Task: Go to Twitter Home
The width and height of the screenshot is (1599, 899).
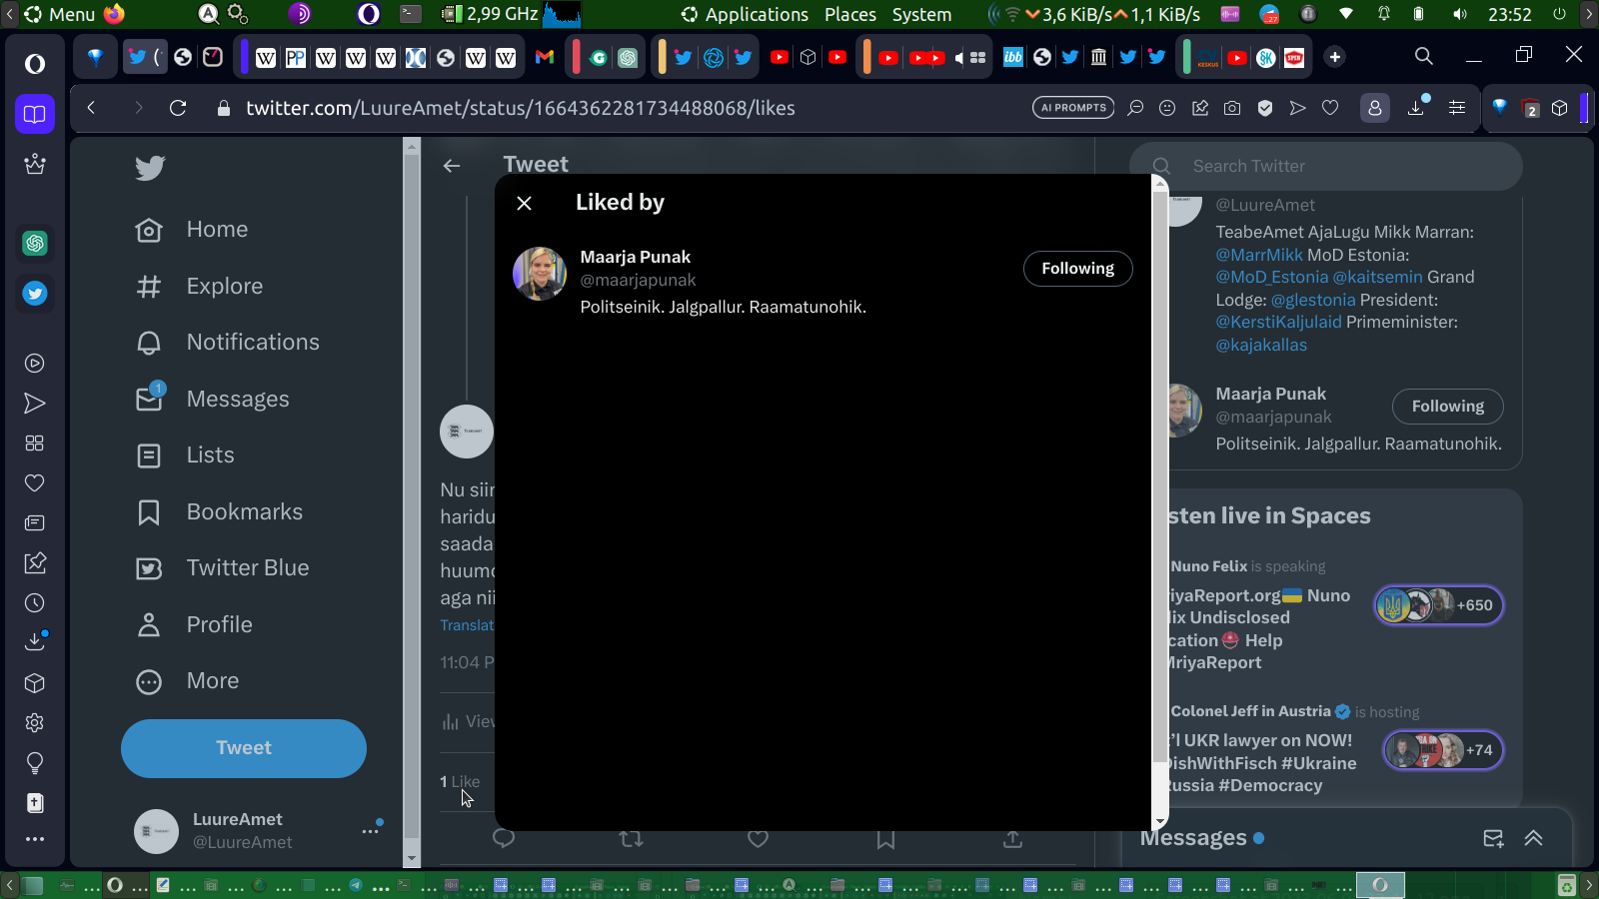Action: 192,230
